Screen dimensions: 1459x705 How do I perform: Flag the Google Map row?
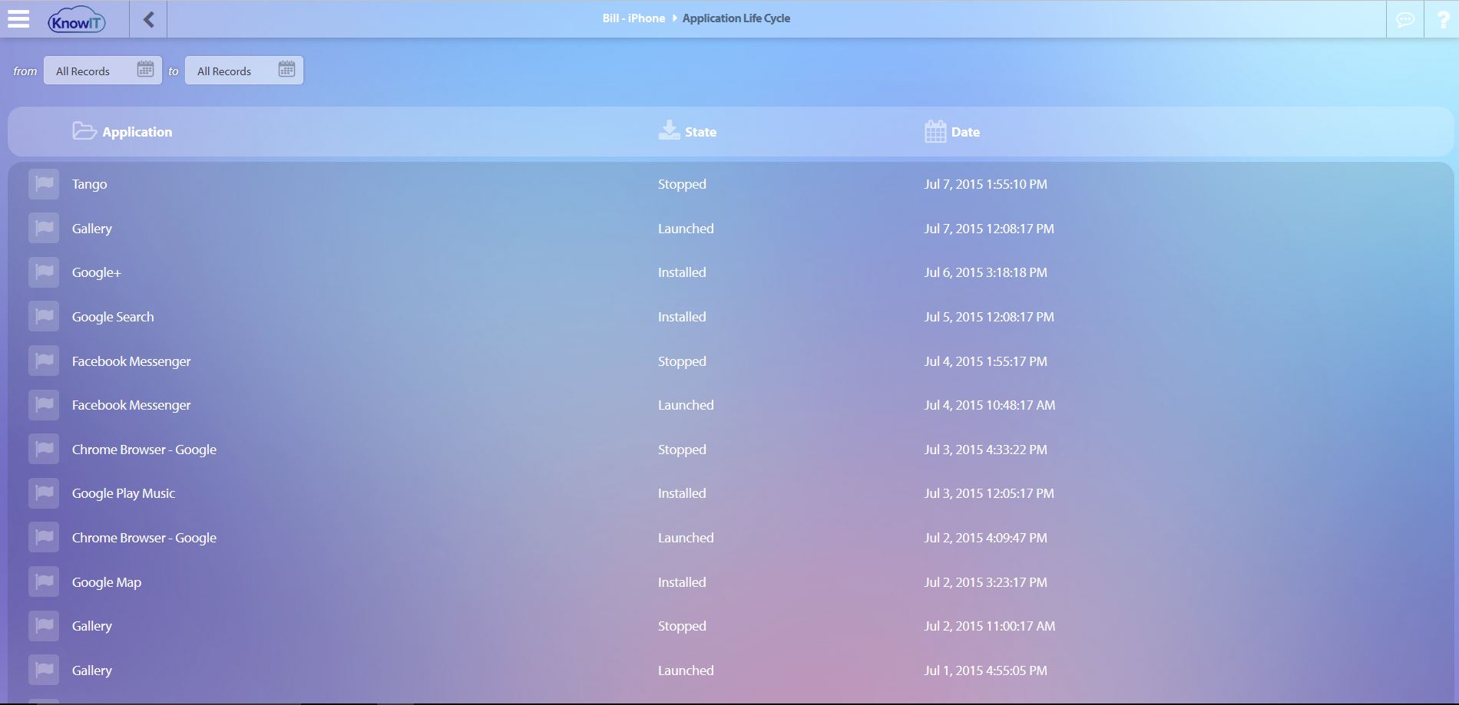coord(44,582)
